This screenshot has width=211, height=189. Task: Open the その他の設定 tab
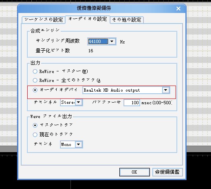[x=127, y=20]
